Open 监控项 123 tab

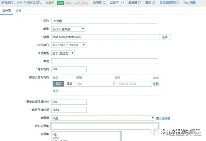coord(117,3)
